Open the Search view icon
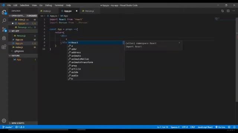This screenshot has width=238, height=133. 4,21
